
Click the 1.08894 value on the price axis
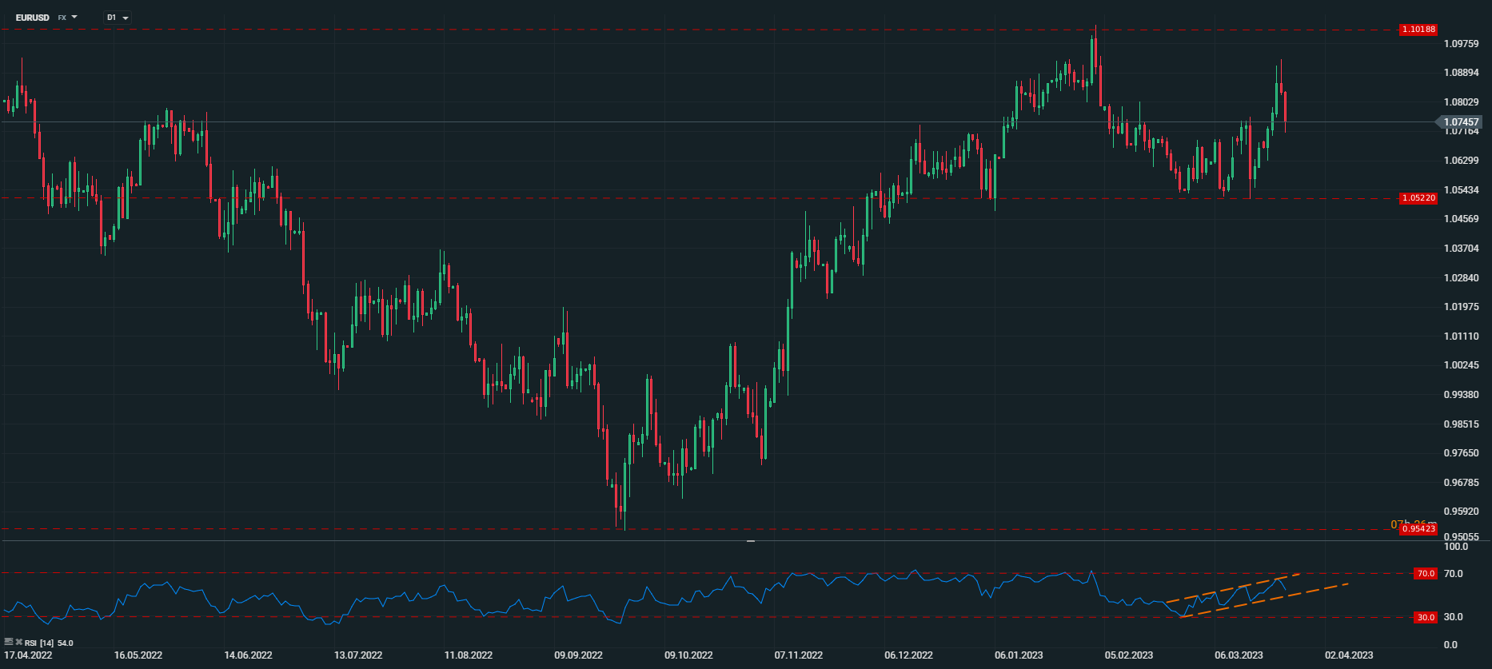click(x=1461, y=73)
